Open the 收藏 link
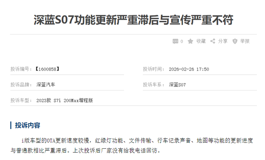 [201, 41]
